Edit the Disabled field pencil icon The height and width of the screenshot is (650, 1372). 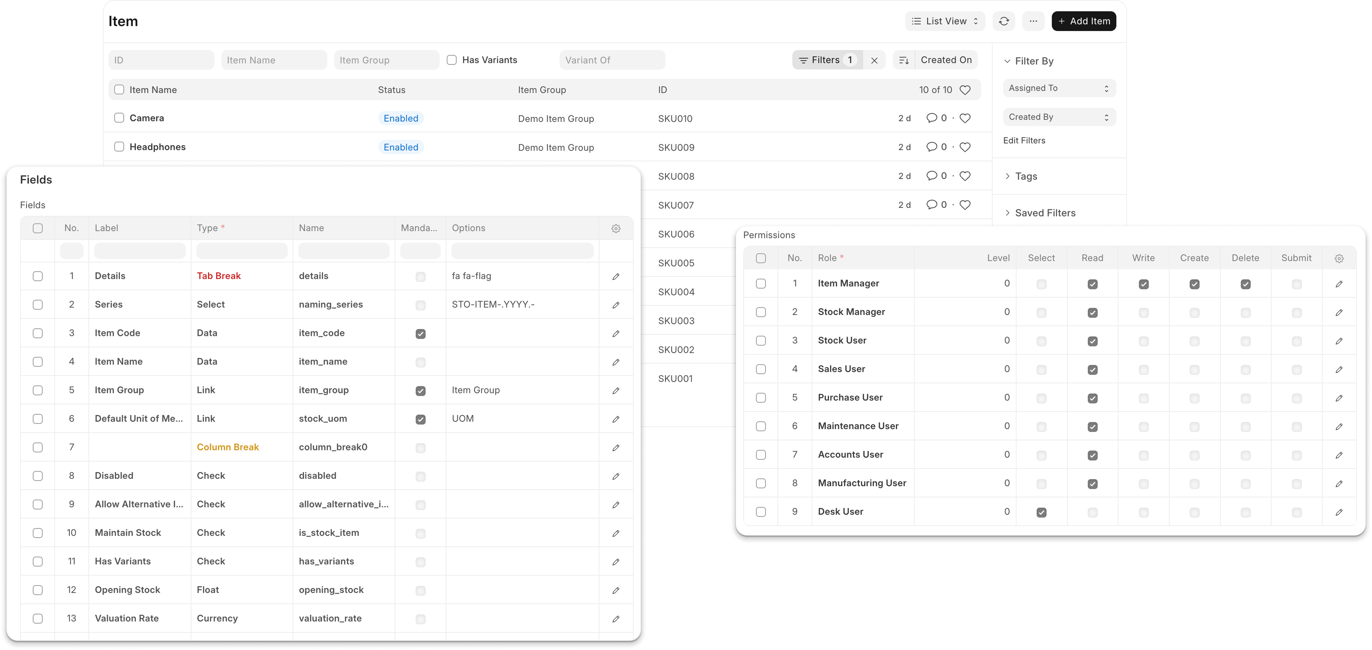[616, 476]
